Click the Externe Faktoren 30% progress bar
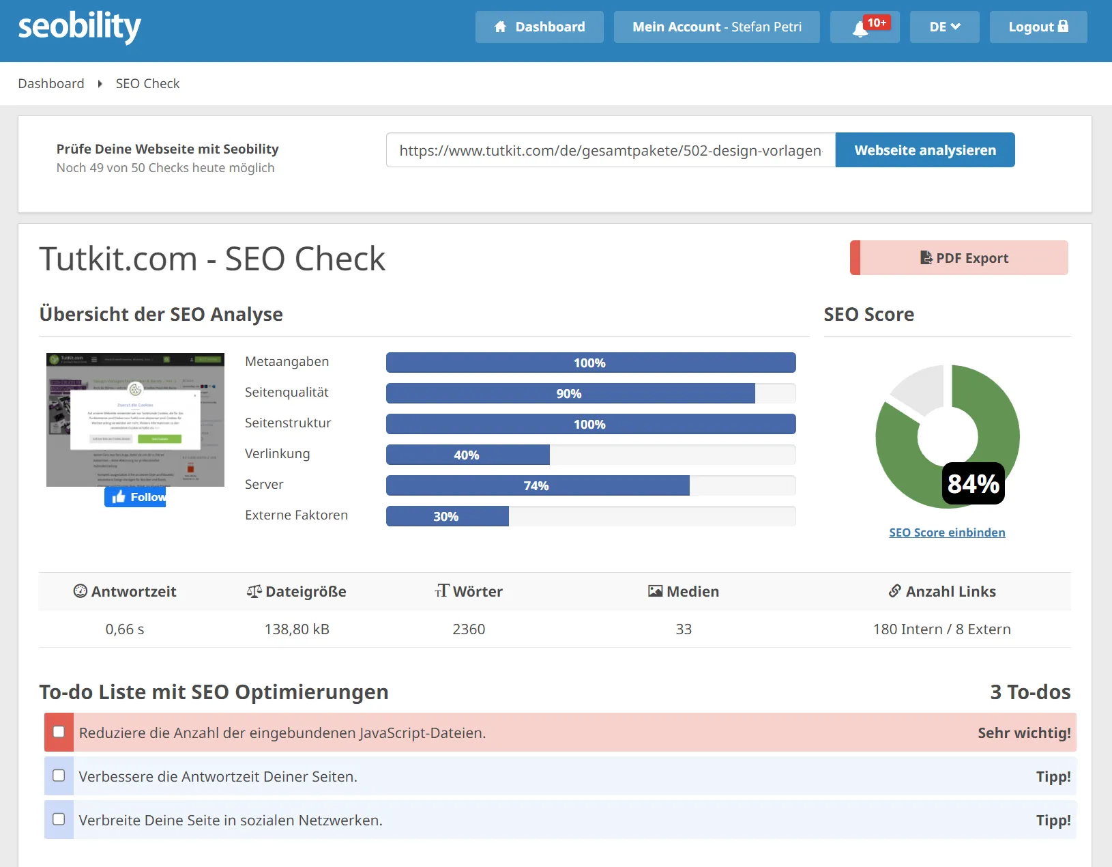This screenshot has width=1112, height=867. pyautogui.click(x=591, y=516)
